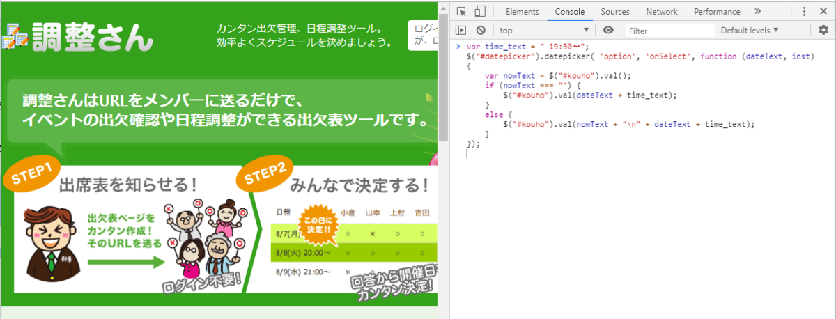Toggle the live expression eye icon
Screen dimensions: 836x319
[608, 30]
